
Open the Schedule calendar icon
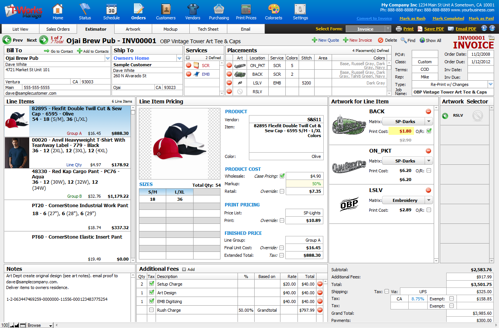[111, 9]
